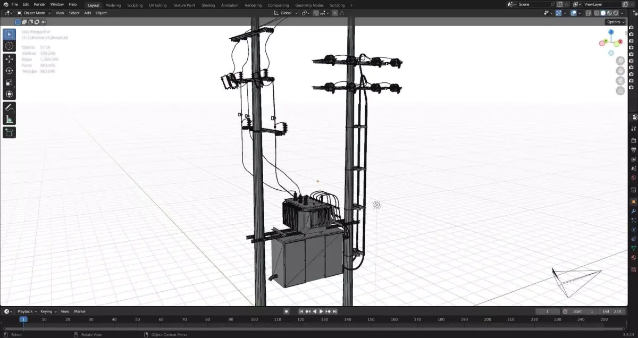Toggle rendered viewport shading

point(616,13)
